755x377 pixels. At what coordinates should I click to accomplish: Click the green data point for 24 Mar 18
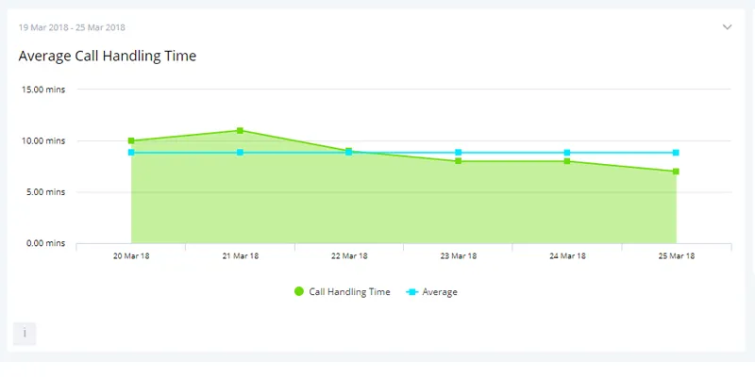(567, 161)
